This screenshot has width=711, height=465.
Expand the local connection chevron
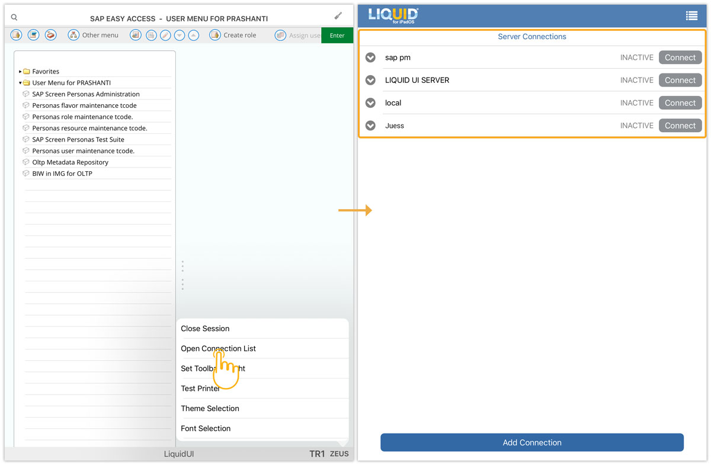pos(371,102)
